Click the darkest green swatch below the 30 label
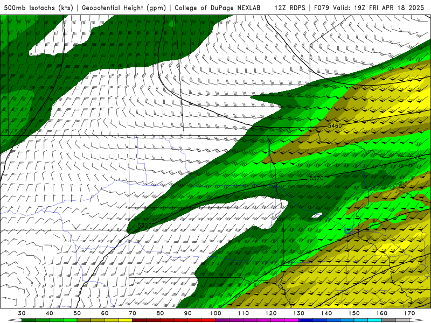The image size is (431, 323). pos(29,320)
